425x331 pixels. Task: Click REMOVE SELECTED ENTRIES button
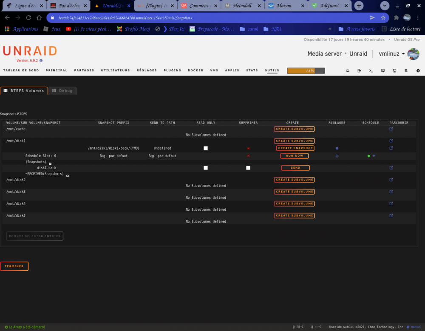click(x=35, y=236)
